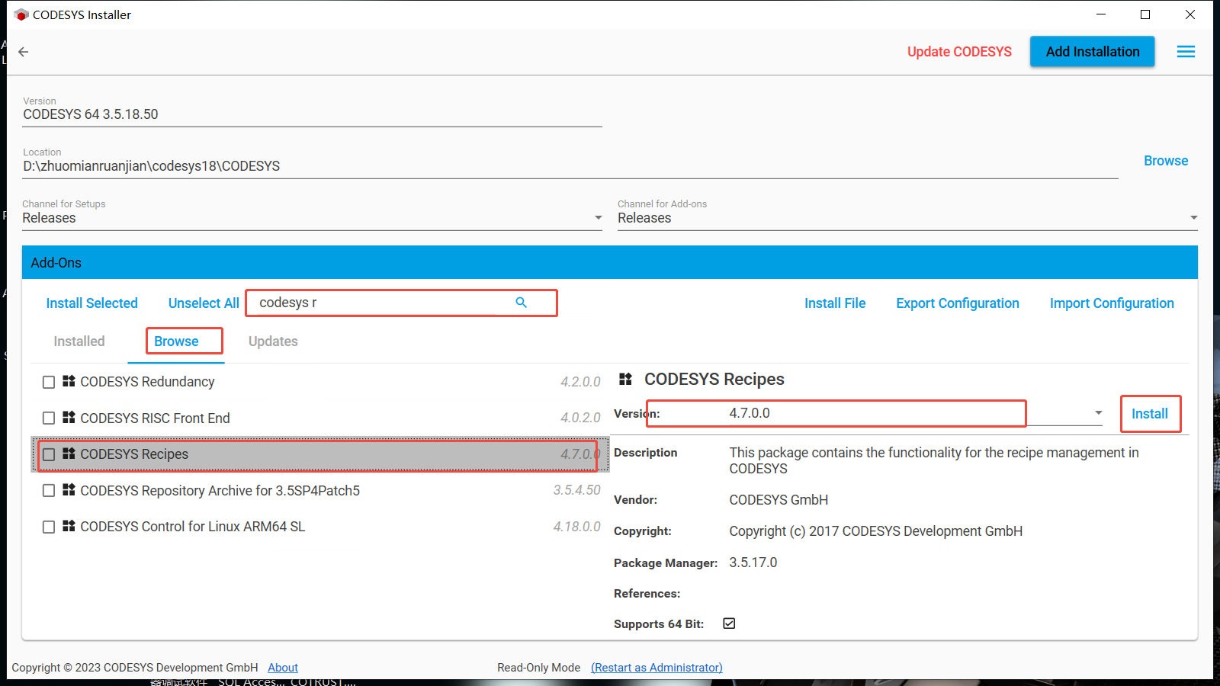Click the Control for Linux ARM64 SL package icon
This screenshot has height=686, width=1220.
pos(69,526)
